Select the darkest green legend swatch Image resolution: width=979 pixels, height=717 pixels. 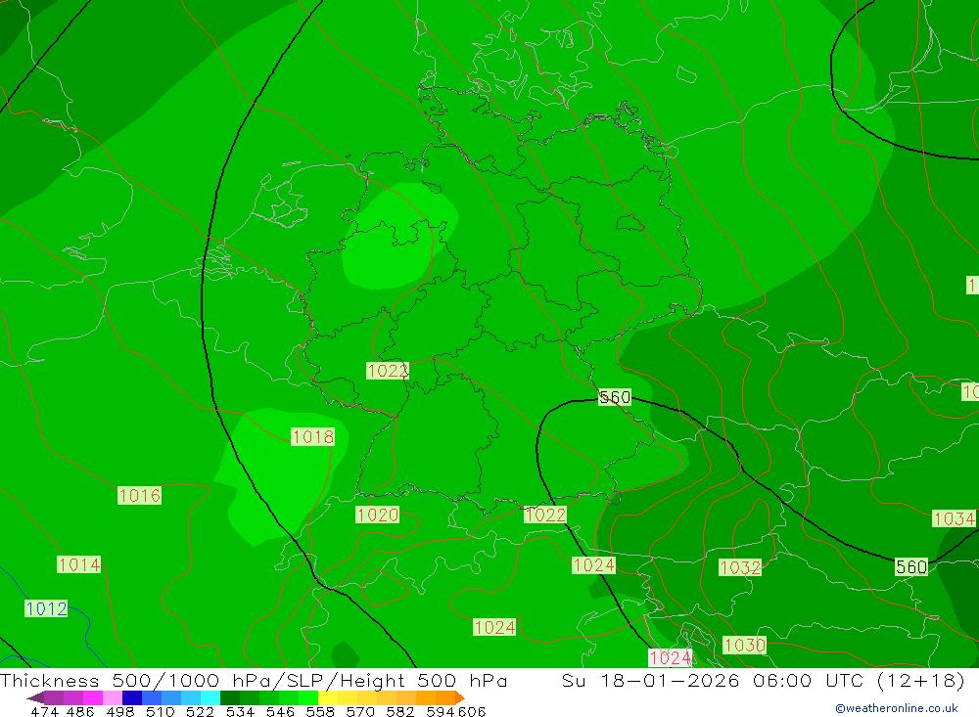(x=230, y=697)
